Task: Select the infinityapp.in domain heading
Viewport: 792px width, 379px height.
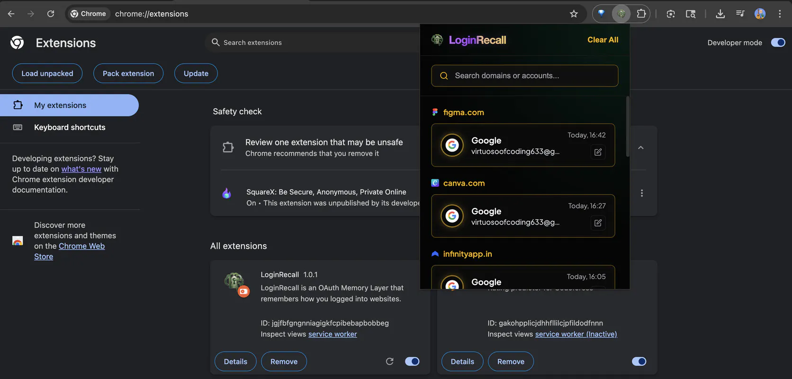Action: coord(468,254)
